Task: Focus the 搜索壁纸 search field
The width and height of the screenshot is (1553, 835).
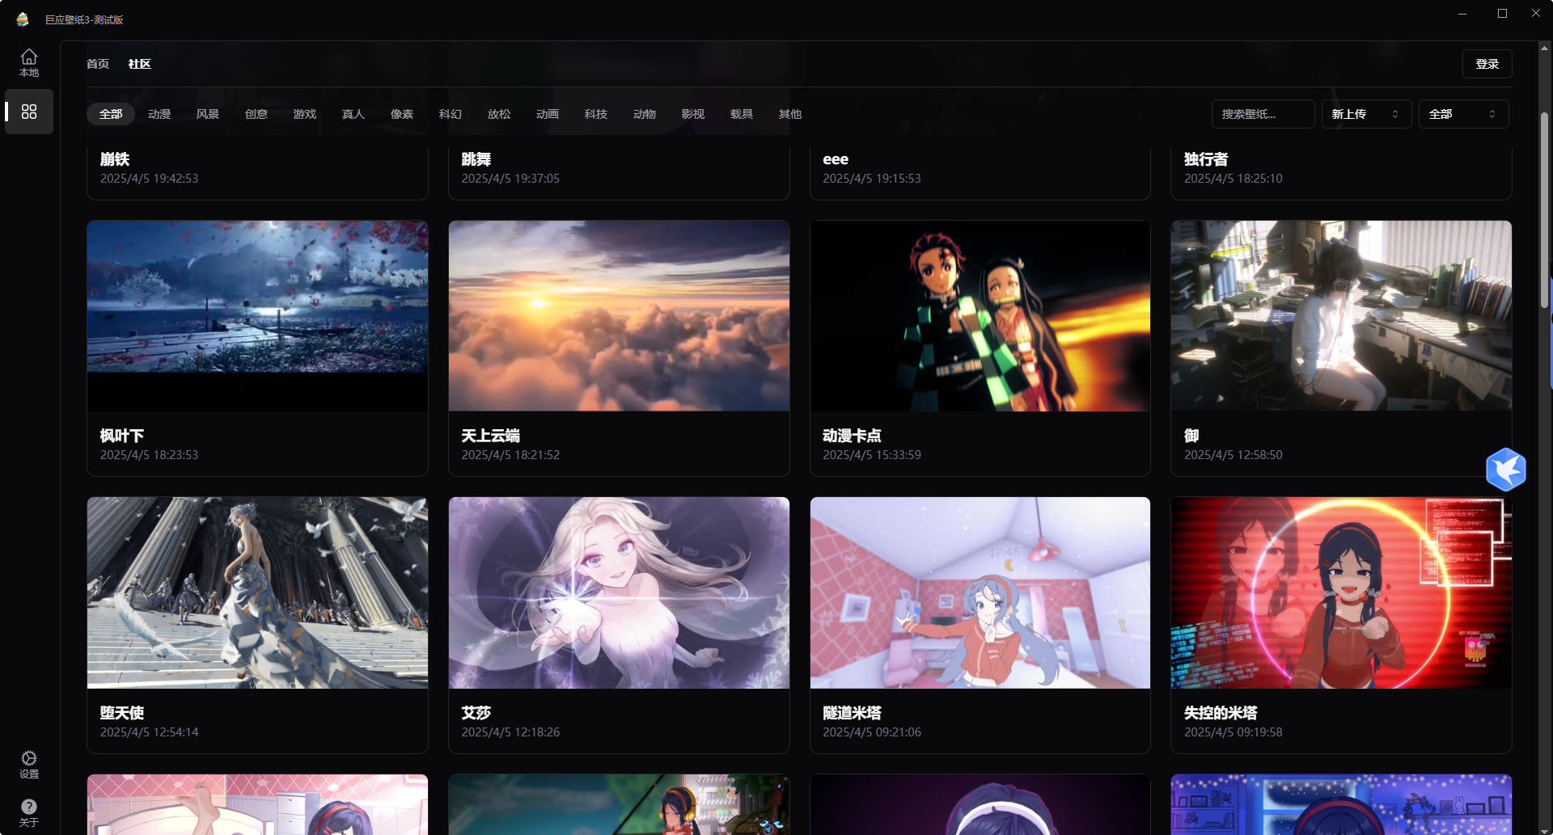Action: tap(1263, 114)
